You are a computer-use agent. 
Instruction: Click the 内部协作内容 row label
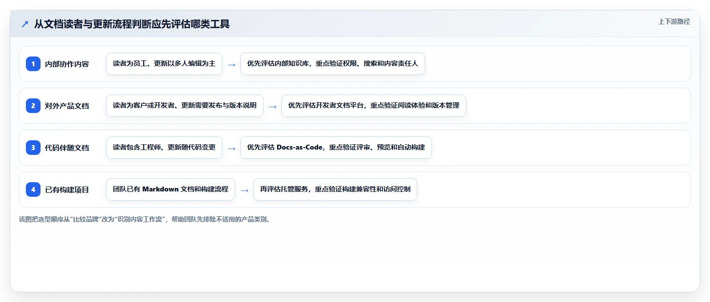tap(67, 64)
